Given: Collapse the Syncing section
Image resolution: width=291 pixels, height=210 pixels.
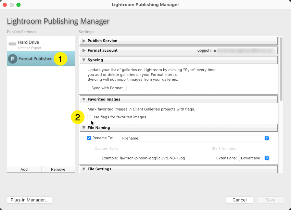Looking at the screenshot, I should coord(84,60).
